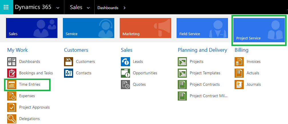This screenshot has width=288, height=124.
Task: Open the Expenses icon
Action: click(12, 96)
